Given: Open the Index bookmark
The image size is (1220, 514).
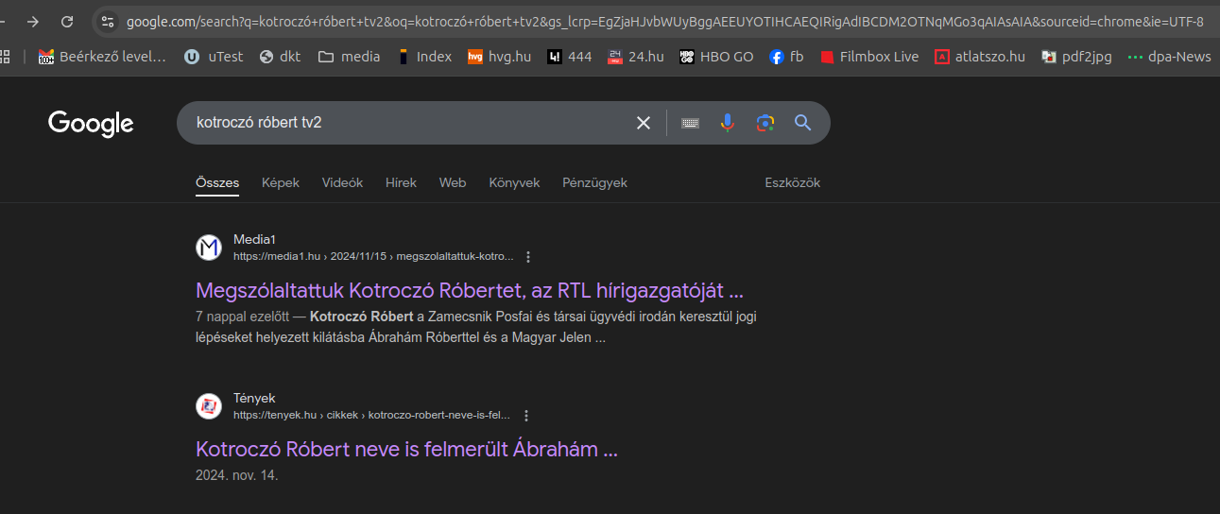Looking at the screenshot, I should pyautogui.click(x=424, y=57).
